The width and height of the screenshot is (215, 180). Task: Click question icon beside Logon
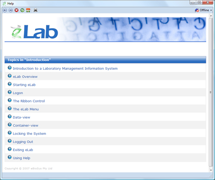(9, 92)
